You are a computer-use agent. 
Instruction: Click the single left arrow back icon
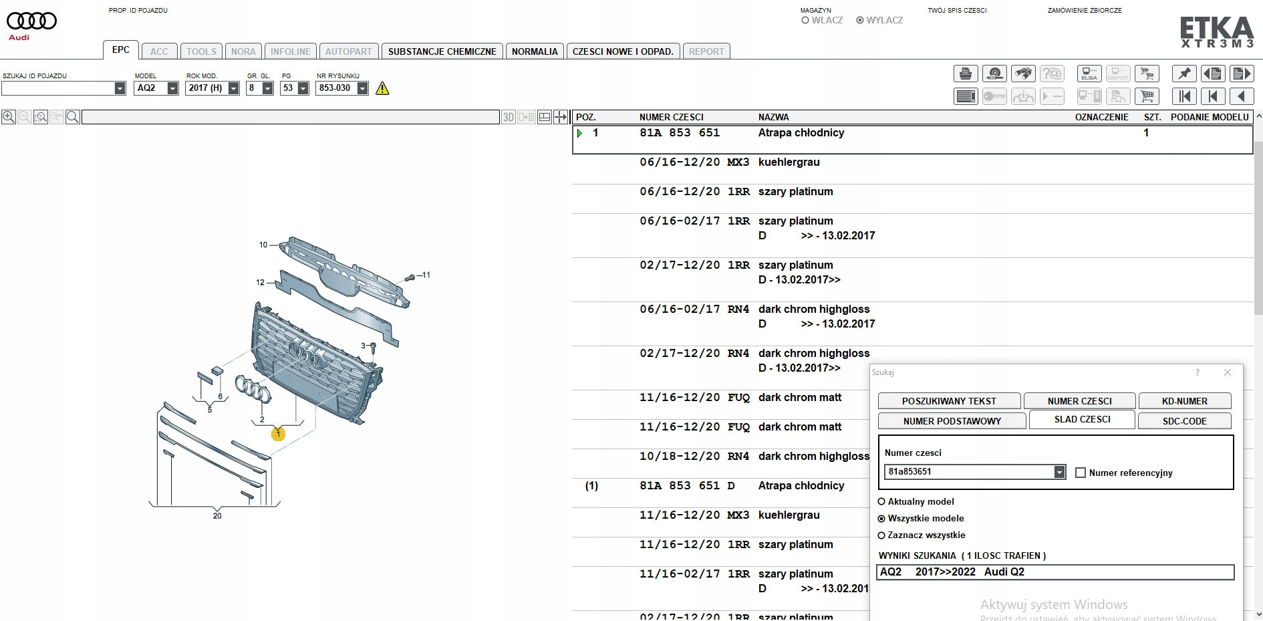[x=1242, y=96]
